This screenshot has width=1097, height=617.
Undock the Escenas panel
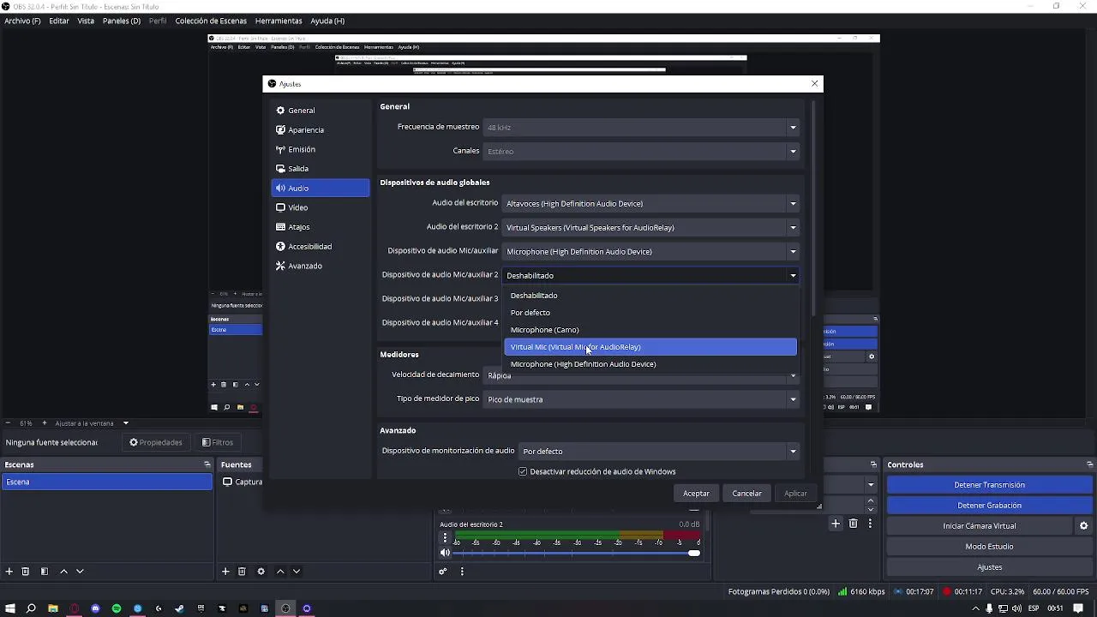[x=207, y=464]
